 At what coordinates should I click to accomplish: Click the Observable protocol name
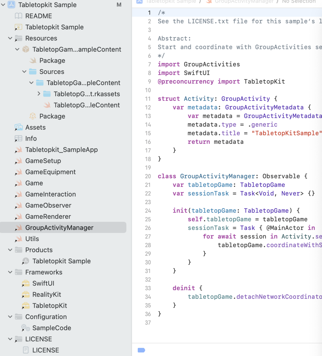click(x=281, y=176)
